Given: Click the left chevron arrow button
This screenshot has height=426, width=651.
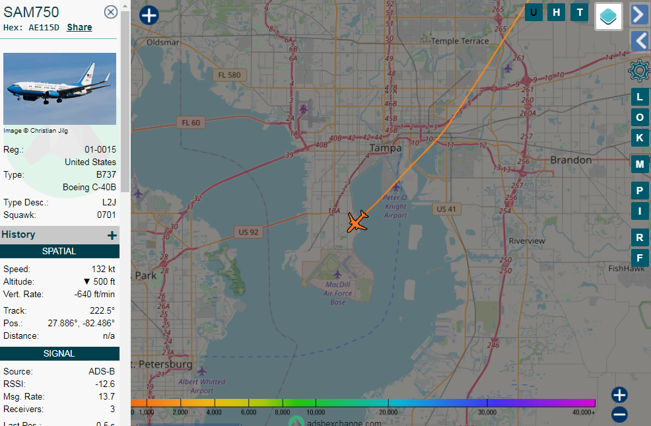Looking at the screenshot, I should coord(640,41).
